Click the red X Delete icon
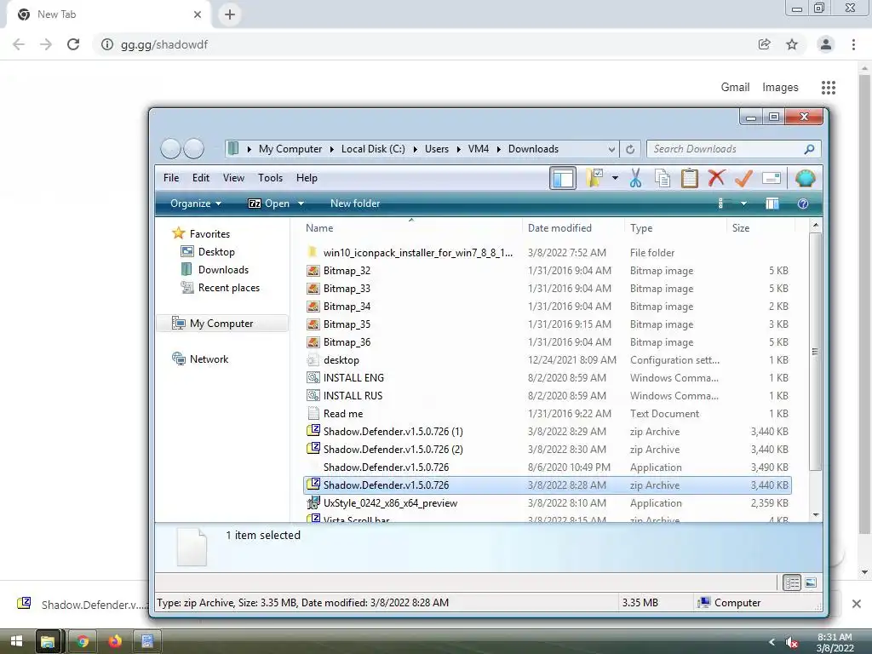The width and height of the screenshot is (872, 654). (x=716, y=178)
